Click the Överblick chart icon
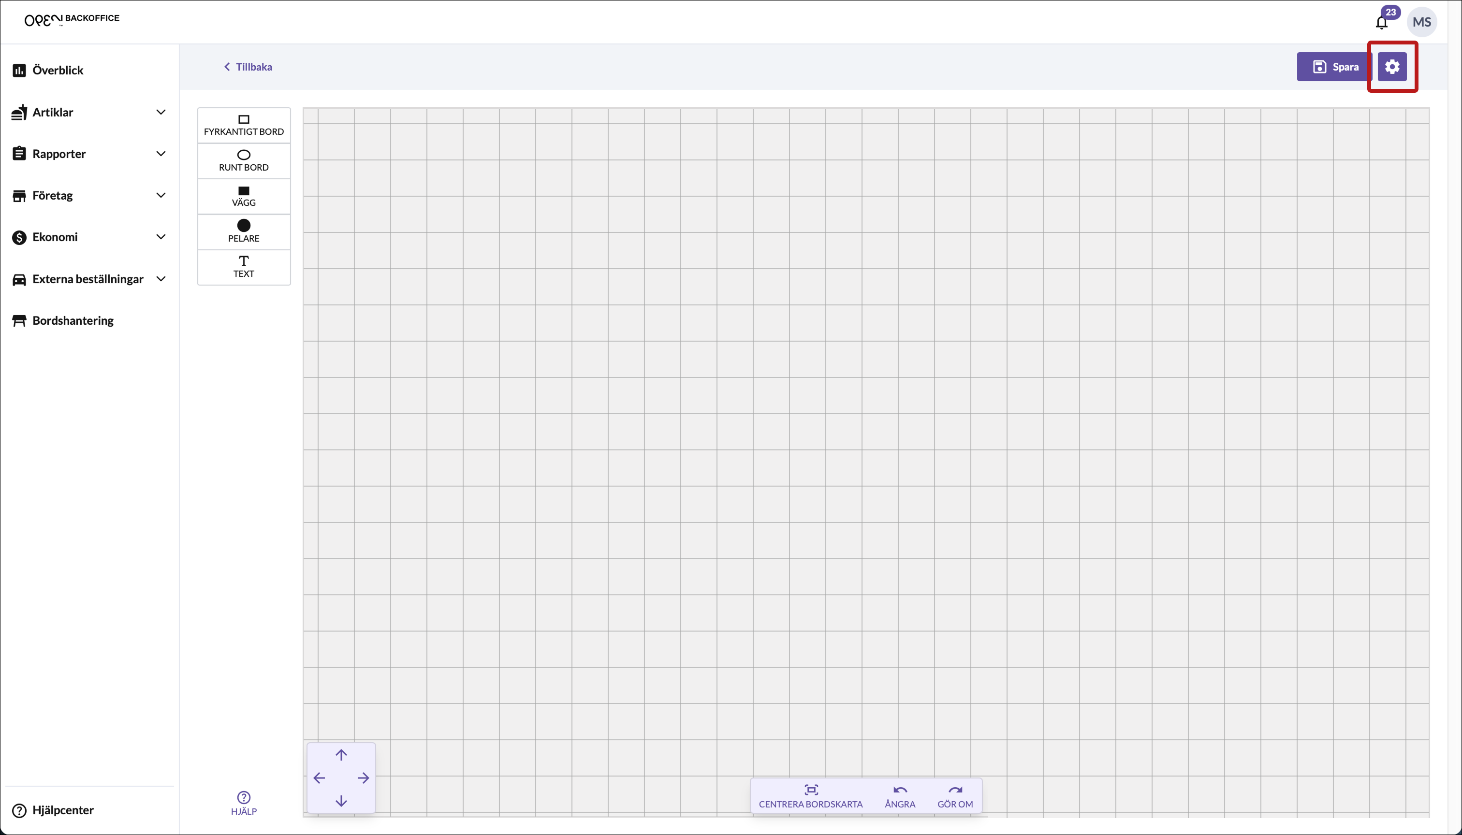The image size is (1462, 835). click(19, 70)
